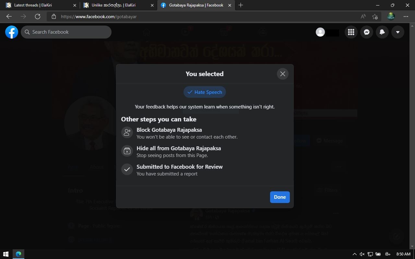Expand the Facebook account dropdown arrow
415x259 pixels.
click(x=398, y=32)
